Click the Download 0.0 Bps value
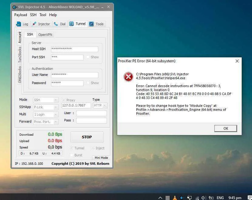This screenshot has height=200, width=252. (55, 134)
